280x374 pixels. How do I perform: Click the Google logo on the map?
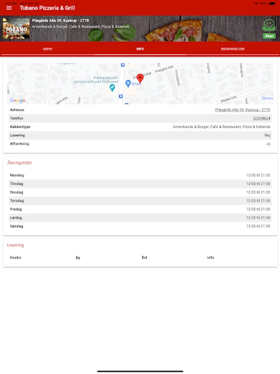[x=17, y=101]
